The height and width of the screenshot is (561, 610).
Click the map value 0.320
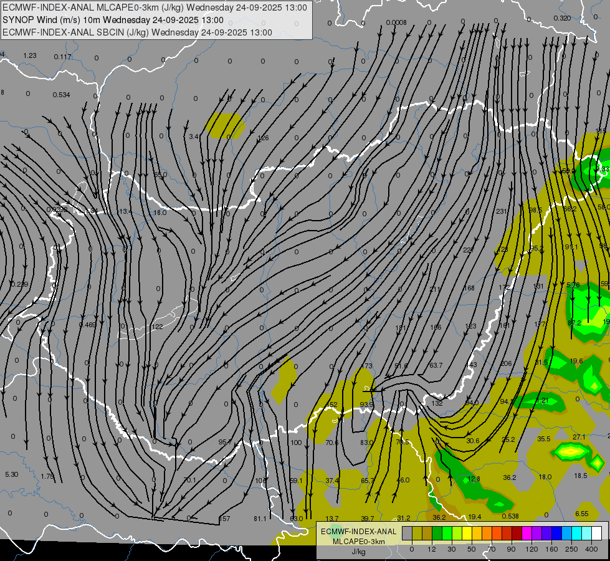(x=562, y=18)
